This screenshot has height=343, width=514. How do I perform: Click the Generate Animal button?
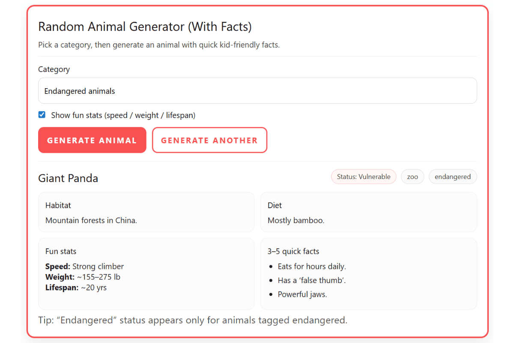92,140
